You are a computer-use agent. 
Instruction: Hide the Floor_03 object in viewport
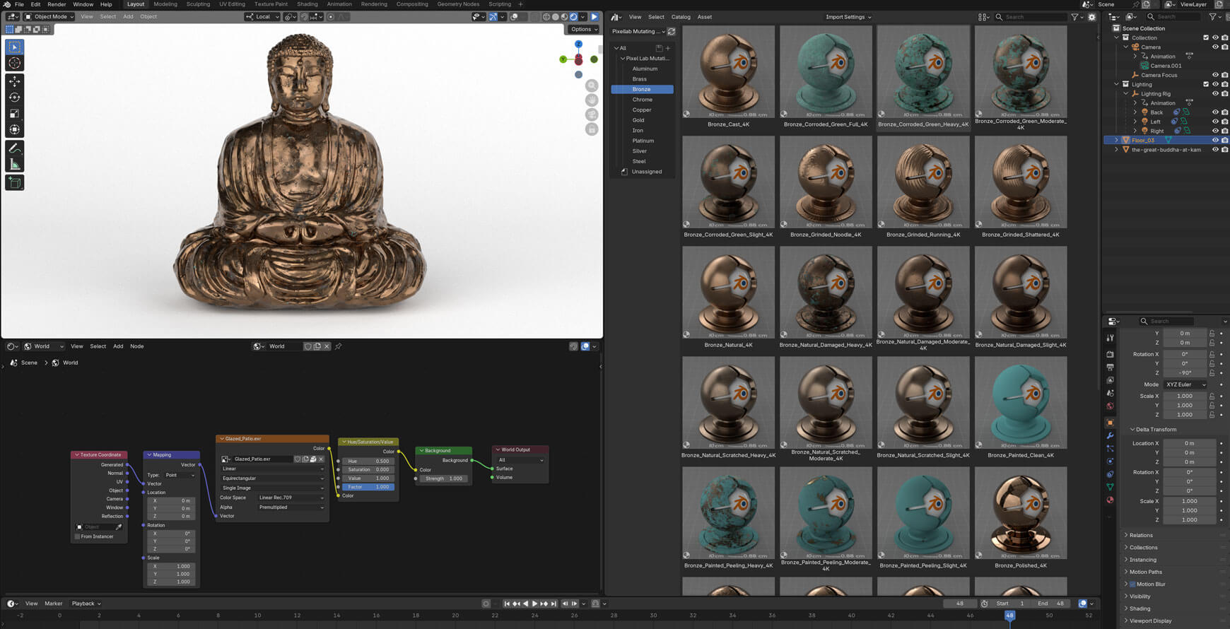coord(1215,140)
